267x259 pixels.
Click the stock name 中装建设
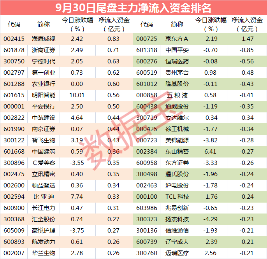(x=44, y=118)
